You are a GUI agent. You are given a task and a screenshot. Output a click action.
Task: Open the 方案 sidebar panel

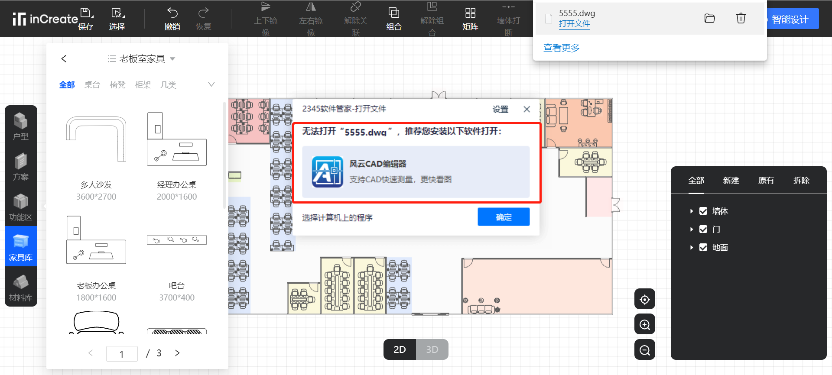pyautogui.click(x=21, y=166)
